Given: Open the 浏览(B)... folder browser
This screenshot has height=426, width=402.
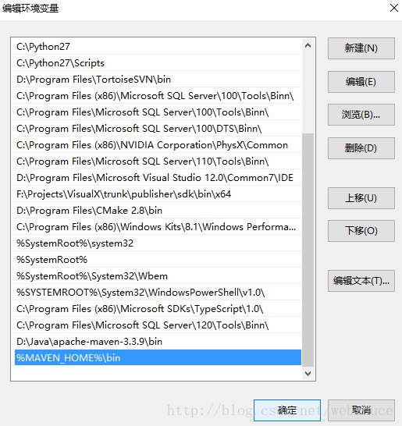Looking at the screenshot, I should (361, 115).
